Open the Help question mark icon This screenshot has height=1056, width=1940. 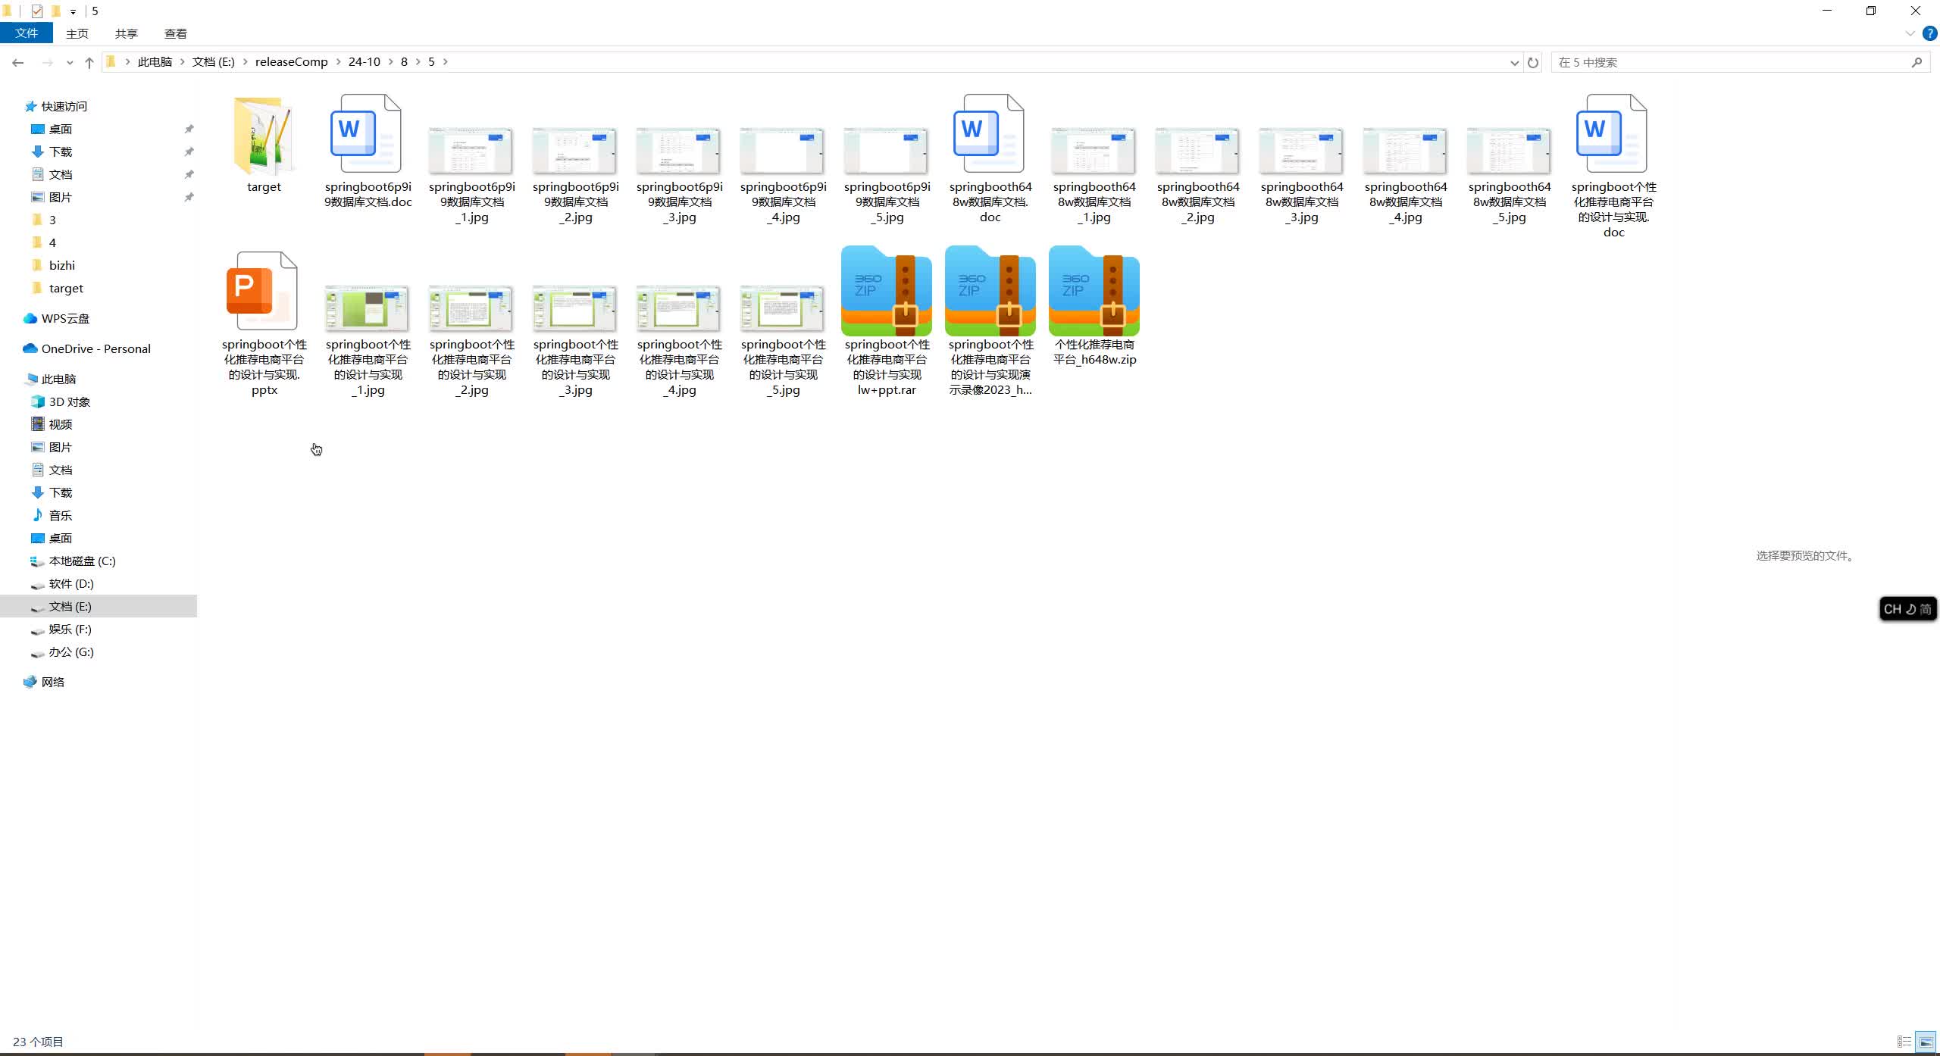pyautogui.click(x=1929, y=33)
